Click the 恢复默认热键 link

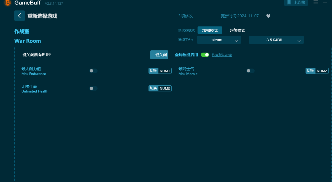tap(222, 55)
